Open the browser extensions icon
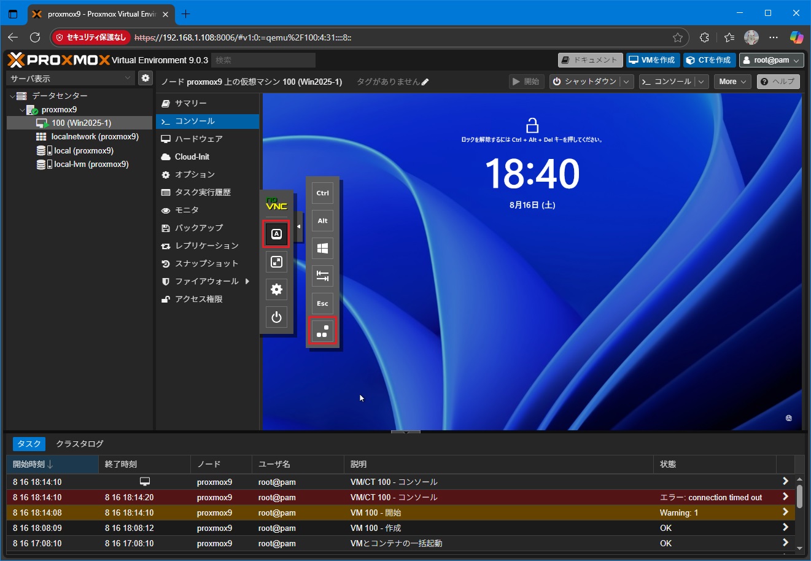Screen dimensions: 811x561 704,37
